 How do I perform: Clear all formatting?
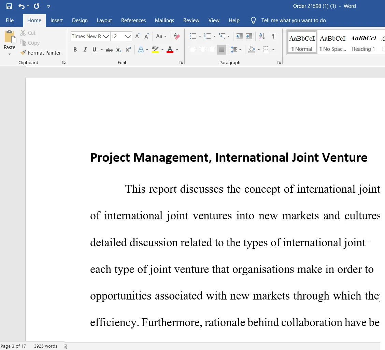coord(176,36)
